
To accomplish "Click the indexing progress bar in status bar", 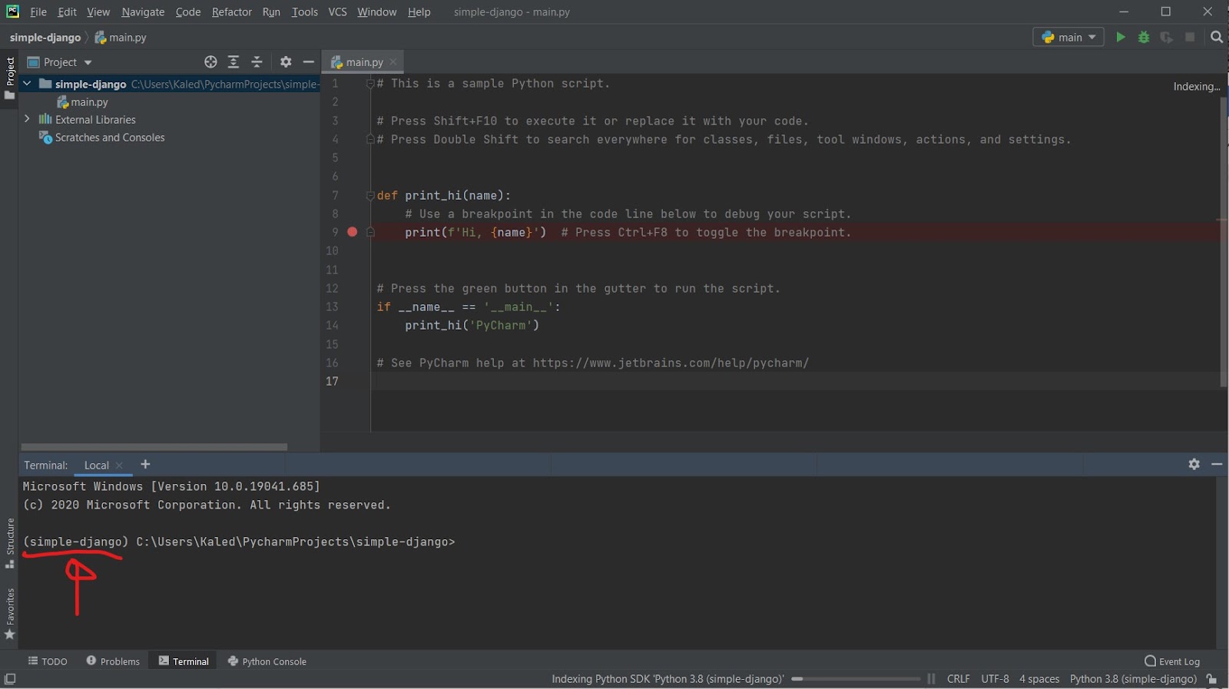I will (x=856, y=679).
